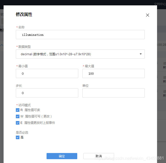Uncheck the R 属性值可读 checkbox

pos(18,110)
